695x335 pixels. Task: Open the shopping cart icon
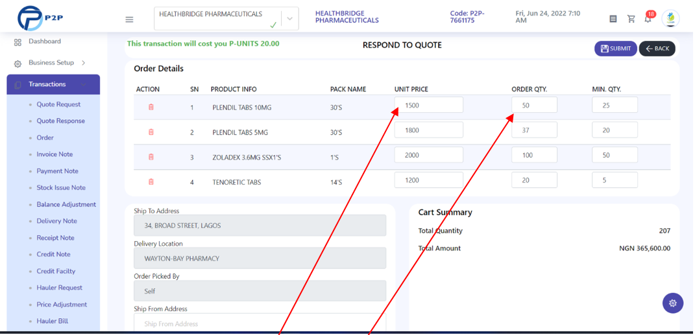[x=631, y=19]
